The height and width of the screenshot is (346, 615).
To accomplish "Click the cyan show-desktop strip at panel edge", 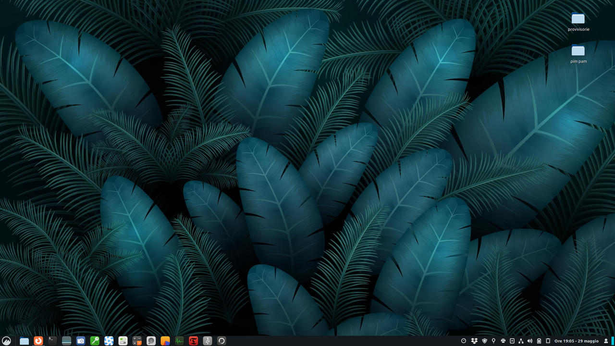I will point(613,341).
